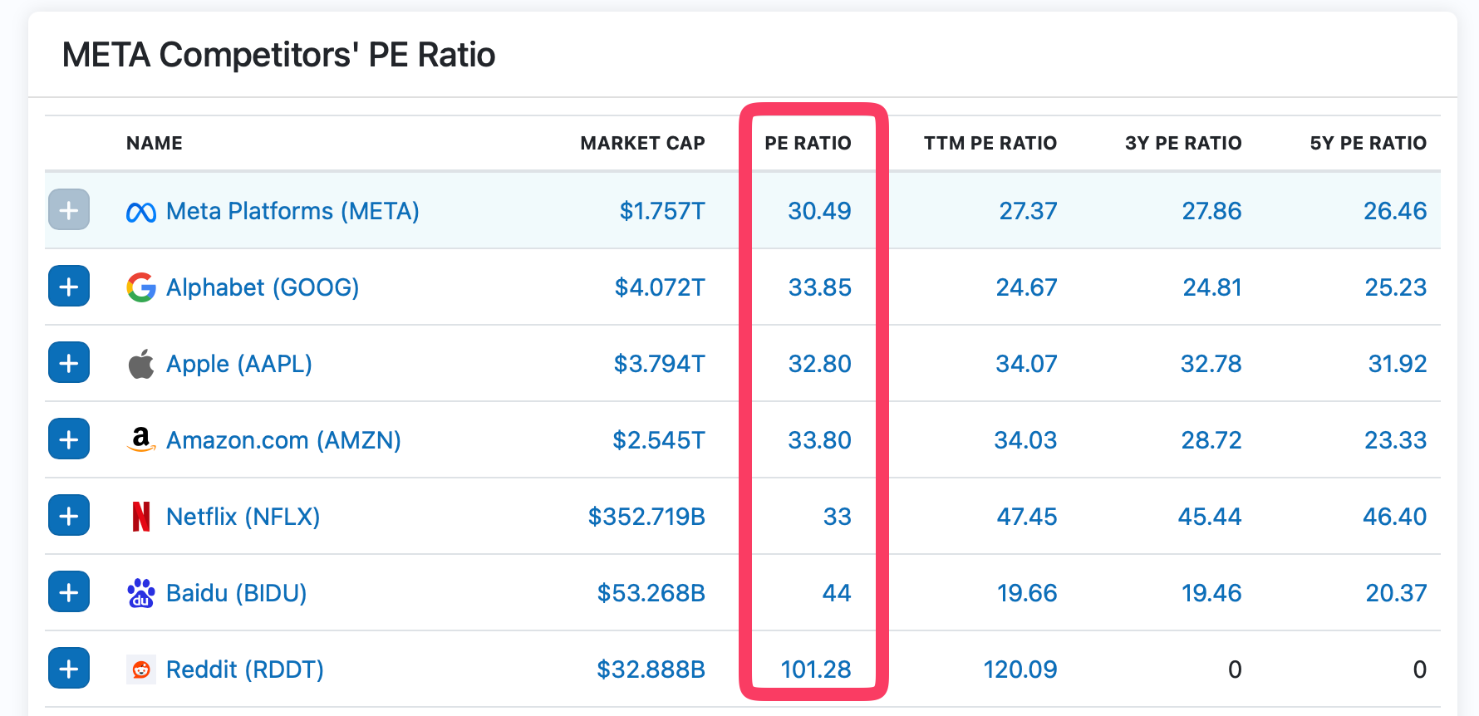This screenshot has height=716, width=1479.
Task: Click Meta's PE ratio 30.49
Action: point(819,211)
